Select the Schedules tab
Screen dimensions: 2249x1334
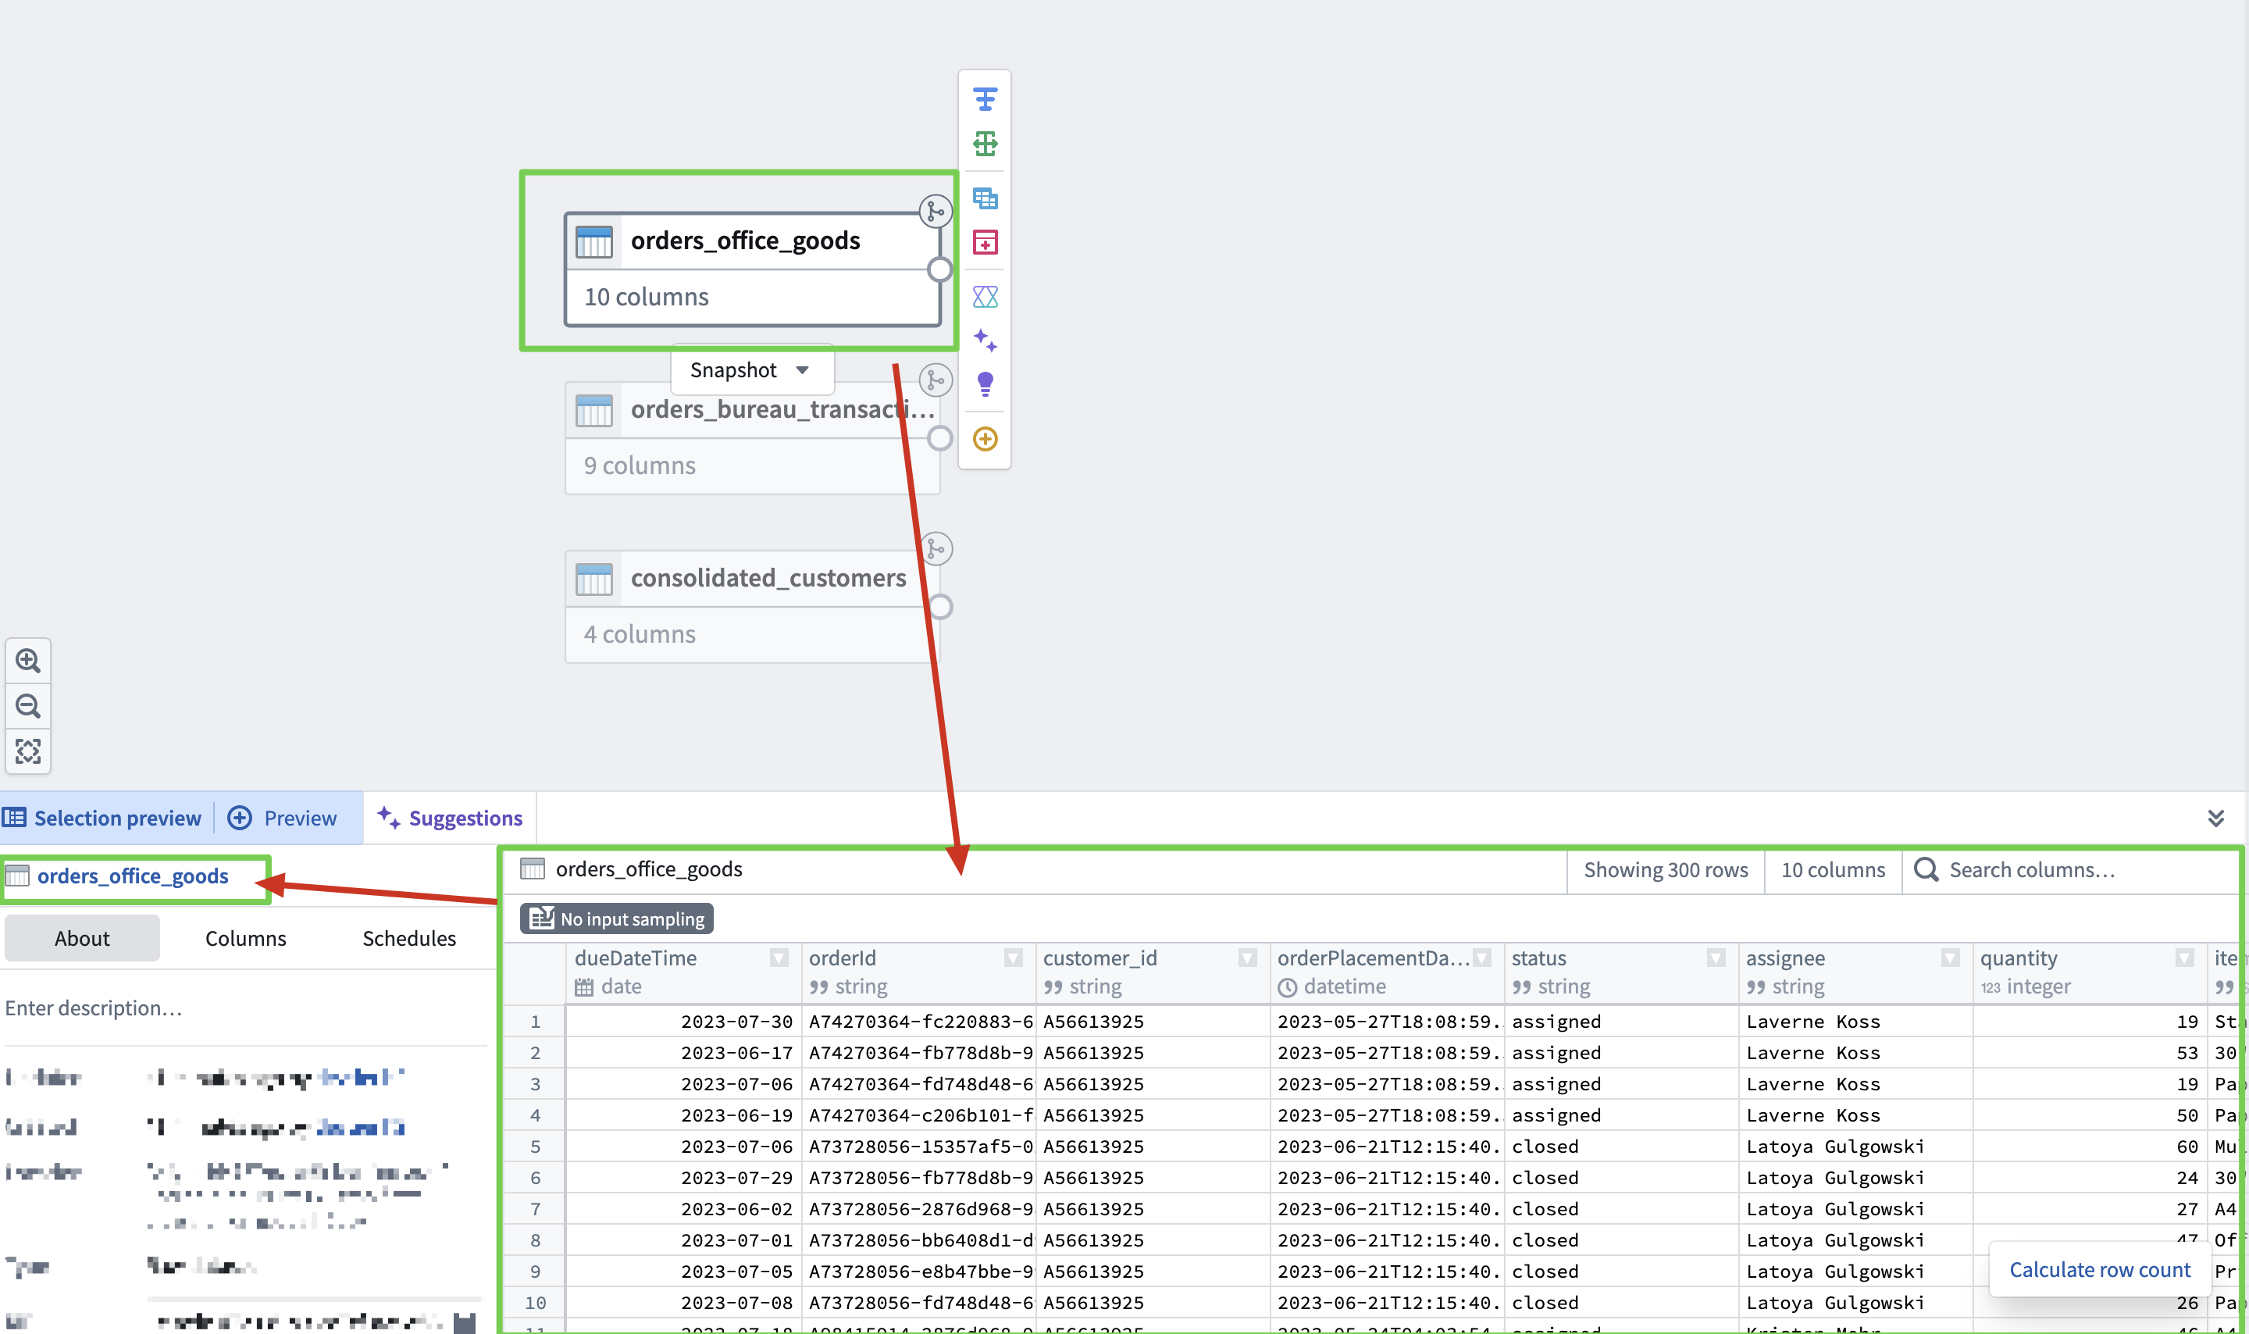click(409, 939)
